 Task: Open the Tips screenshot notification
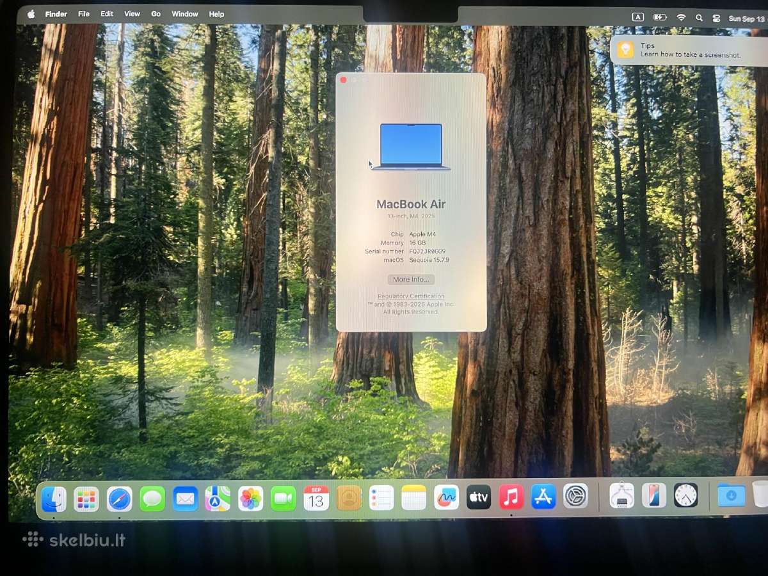point(689,50)
